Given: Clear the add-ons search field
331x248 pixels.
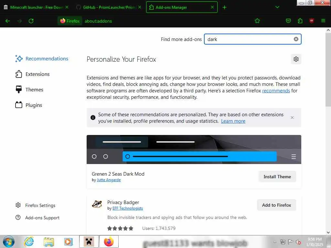Looking at the screenshot, I should click(296, 39).
